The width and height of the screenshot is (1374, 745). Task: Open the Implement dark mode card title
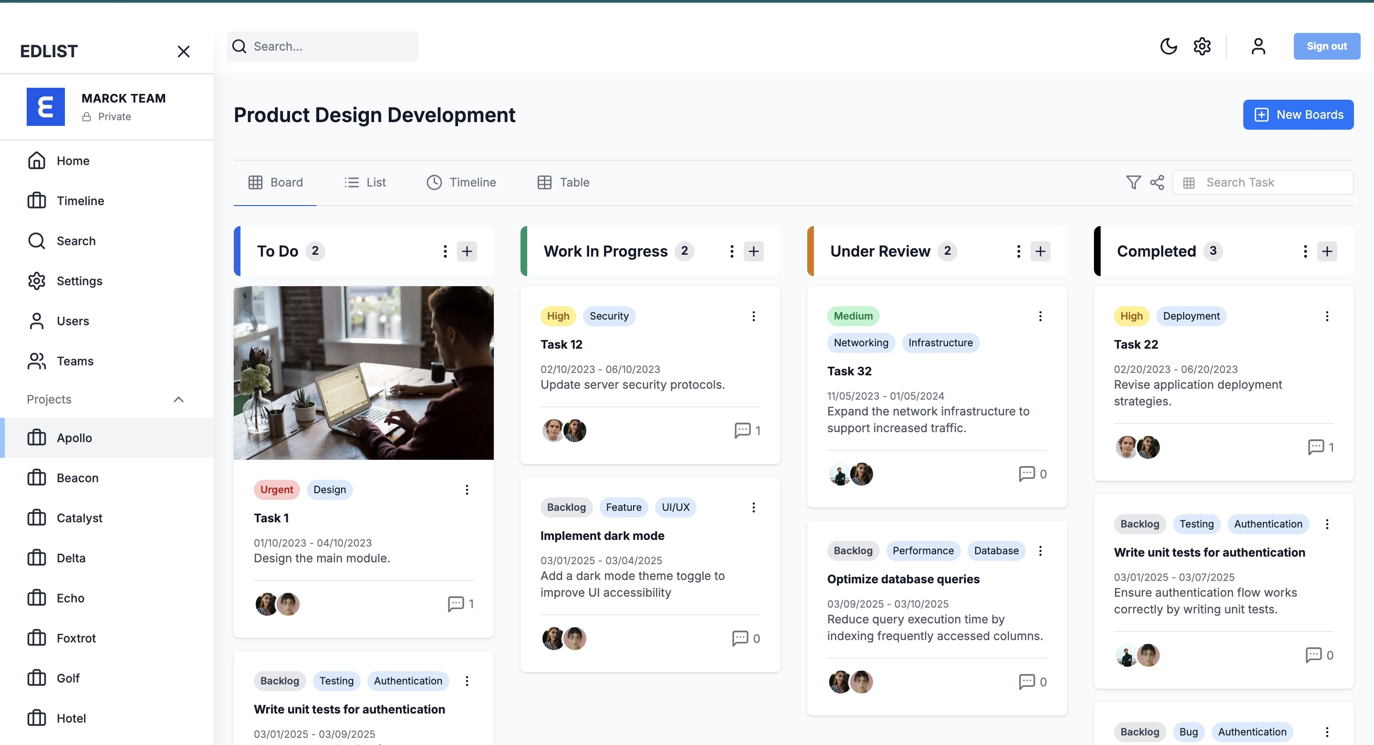point(602,536)
